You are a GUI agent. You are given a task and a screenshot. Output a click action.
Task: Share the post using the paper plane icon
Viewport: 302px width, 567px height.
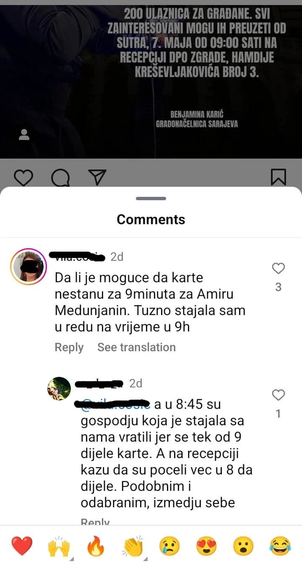pyautogui.click(x=97, y=178)
